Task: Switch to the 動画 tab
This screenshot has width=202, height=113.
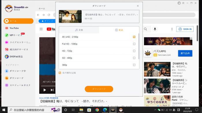Action: [x=119, y=30]
